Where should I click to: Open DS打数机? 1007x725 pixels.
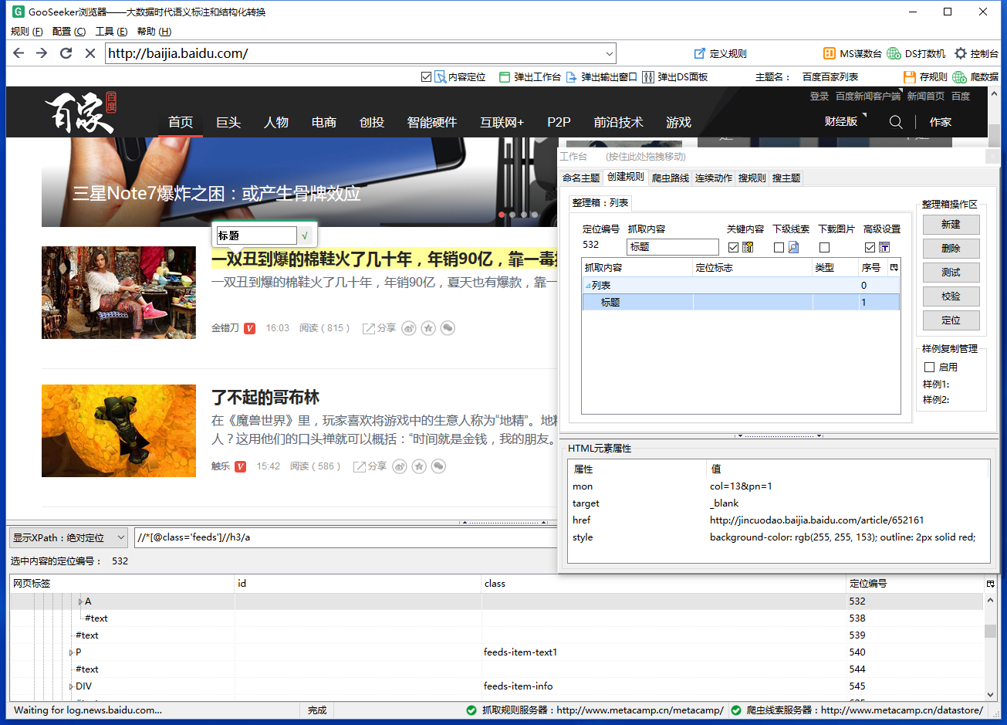point(916,53)
